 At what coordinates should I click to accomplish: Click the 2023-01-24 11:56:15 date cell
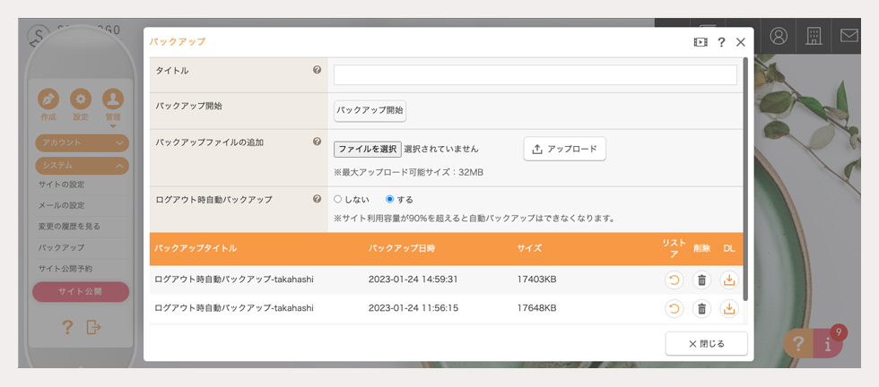click(413, 308)
